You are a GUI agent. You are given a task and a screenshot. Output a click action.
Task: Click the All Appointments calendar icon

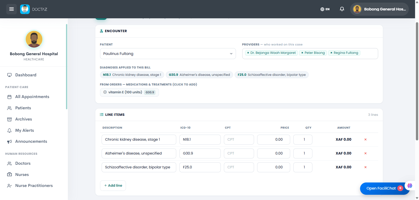[x=9, y=97]
